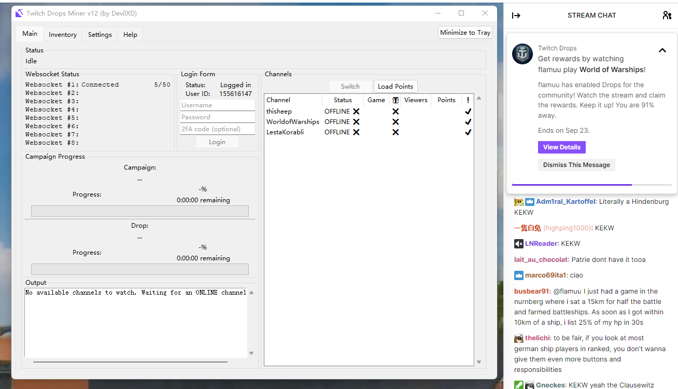The image size is (678, 389).
Task: Switch to the Inventory tab
Action: (62, 34)
